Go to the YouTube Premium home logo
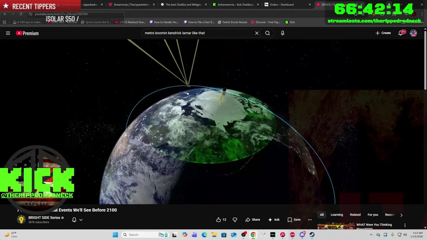Image resolution: width=427 pixels, height=240 pixels. pyautogui.click(x=27, y=33)
